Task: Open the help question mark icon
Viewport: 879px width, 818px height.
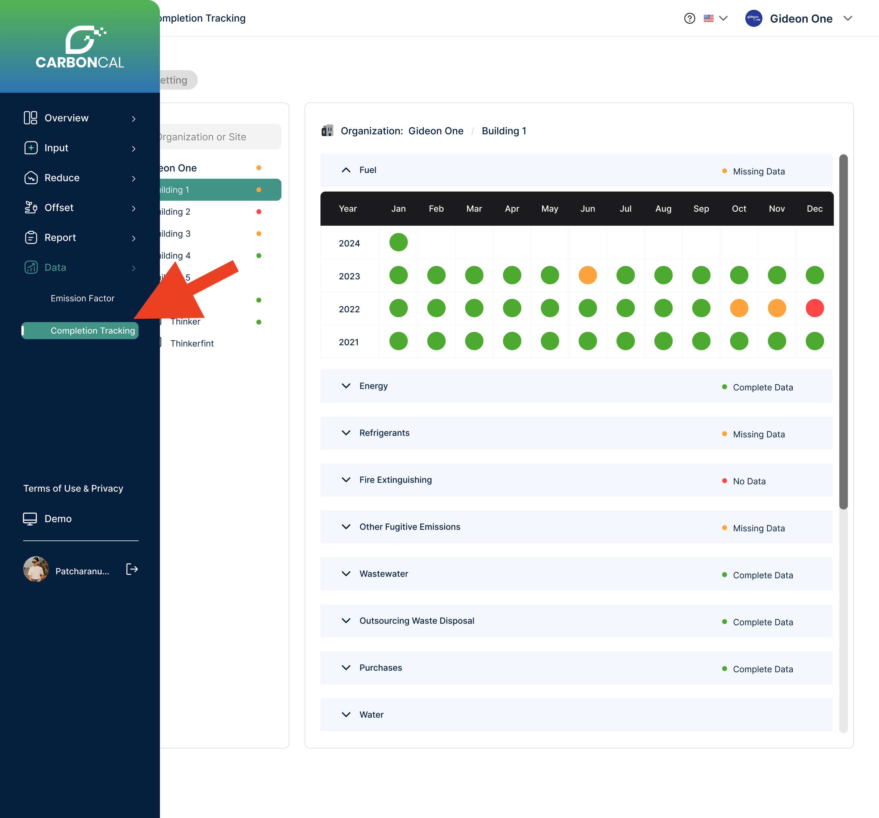Action: click(x=689, y=19)
